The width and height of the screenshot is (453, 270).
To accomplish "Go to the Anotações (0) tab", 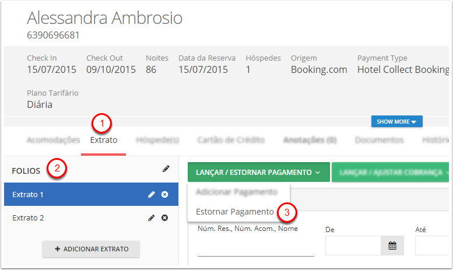I will pos(310,140).
